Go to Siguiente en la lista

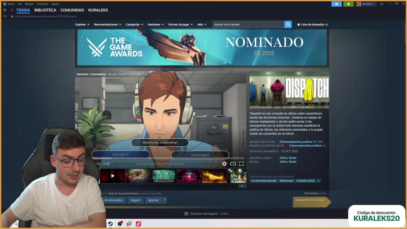pyautogui.click(x=312, y=202)
